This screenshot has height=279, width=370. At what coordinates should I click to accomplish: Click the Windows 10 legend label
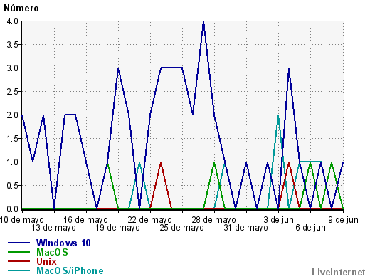click(63, 243)
